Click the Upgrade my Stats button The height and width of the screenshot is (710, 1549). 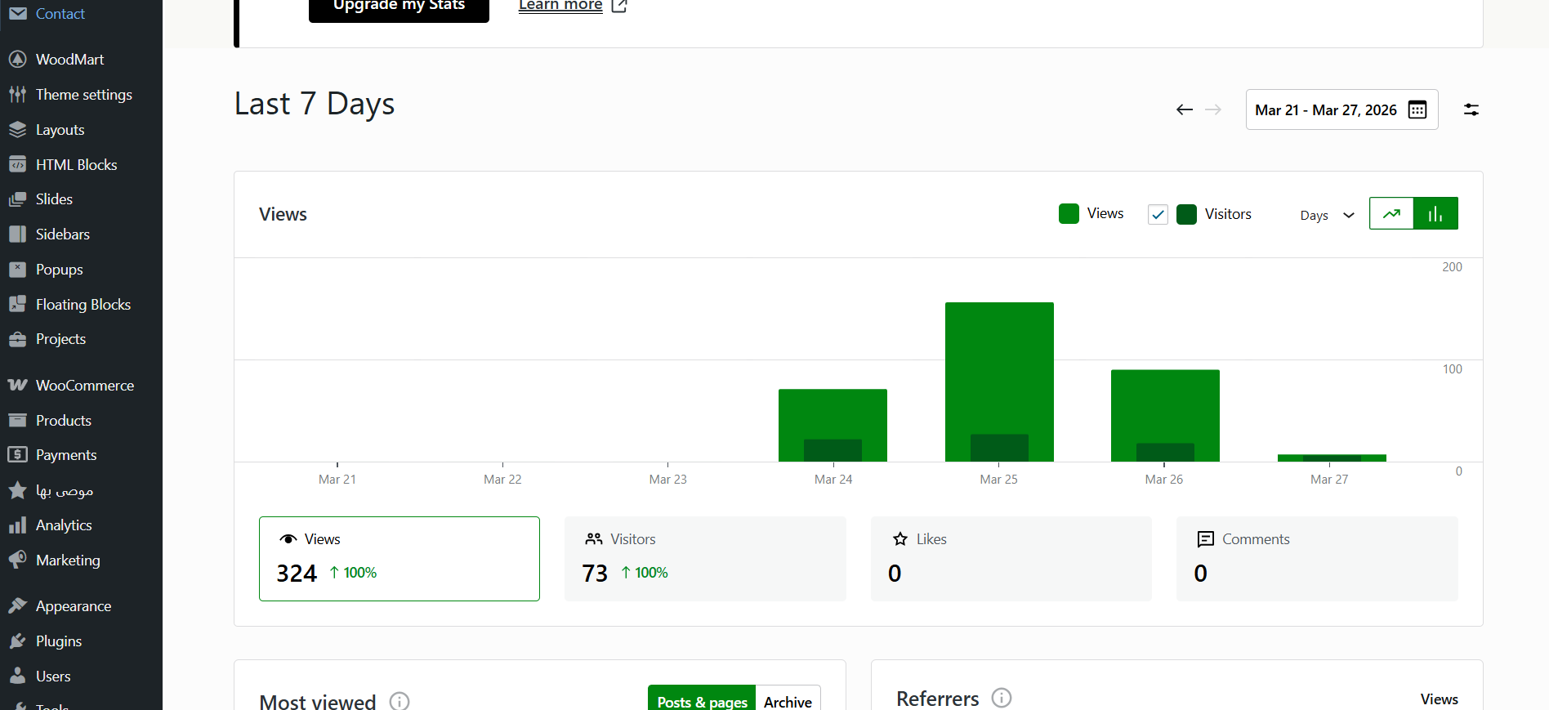pyautogui.click(x=399, y=7)
